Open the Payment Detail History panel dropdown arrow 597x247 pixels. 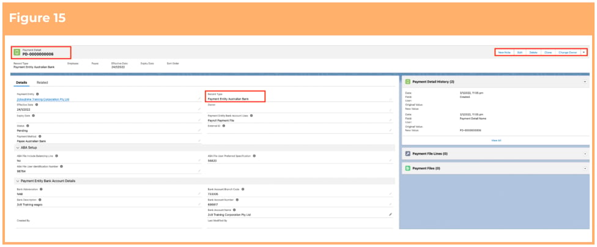pyautogui.click(x=585, y=82)
